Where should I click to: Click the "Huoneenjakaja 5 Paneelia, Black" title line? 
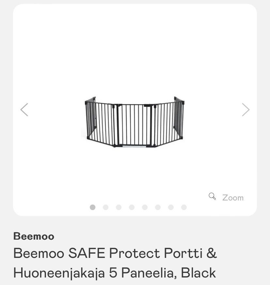coord(114,273)
